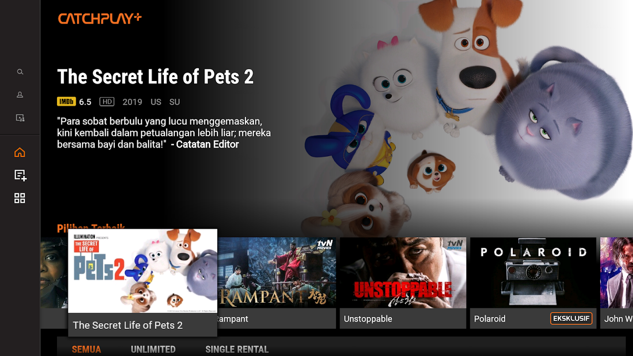Select the device playback icon in the sidebar
Viewport: 633px width, 356px height.
pyautogui.click(x=20, y=118)
